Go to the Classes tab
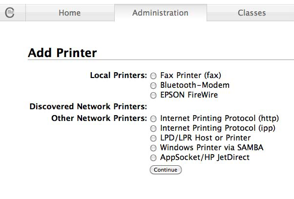 252,13
